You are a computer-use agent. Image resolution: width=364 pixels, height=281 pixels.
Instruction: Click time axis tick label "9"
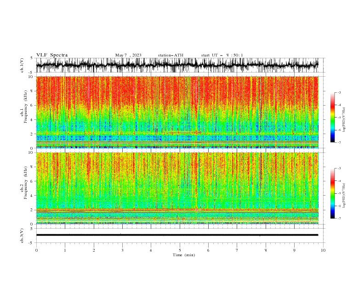click(294, 250)
